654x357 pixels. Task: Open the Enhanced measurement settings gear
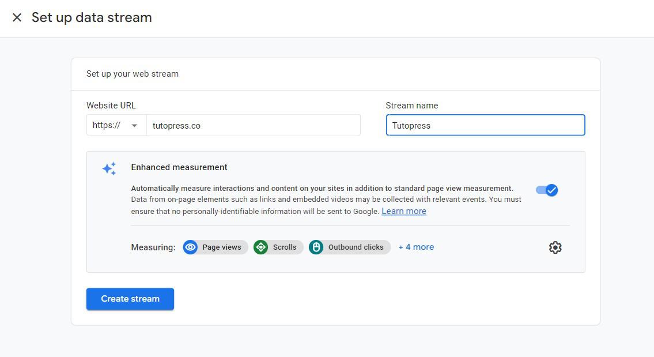click(555, 247)
